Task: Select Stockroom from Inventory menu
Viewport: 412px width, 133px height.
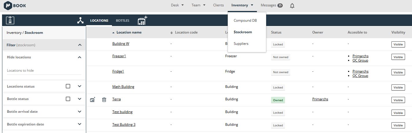Action: tap(243, 32)
